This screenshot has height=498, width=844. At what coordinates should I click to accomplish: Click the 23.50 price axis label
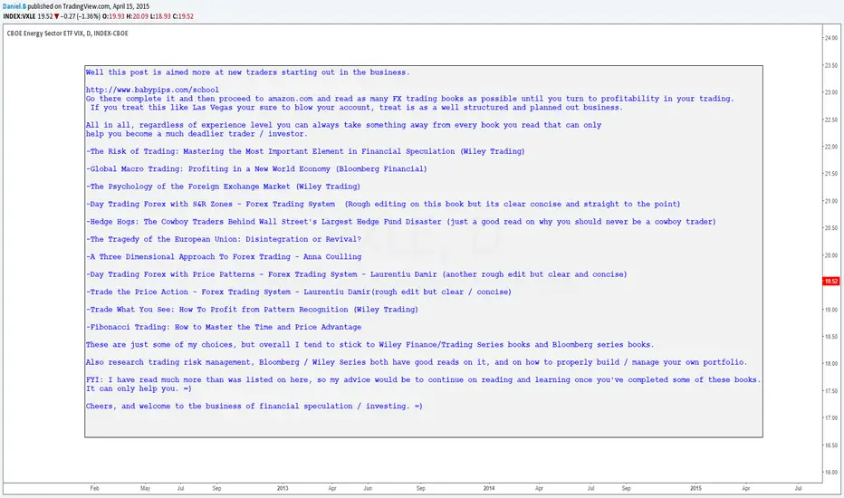831,65
